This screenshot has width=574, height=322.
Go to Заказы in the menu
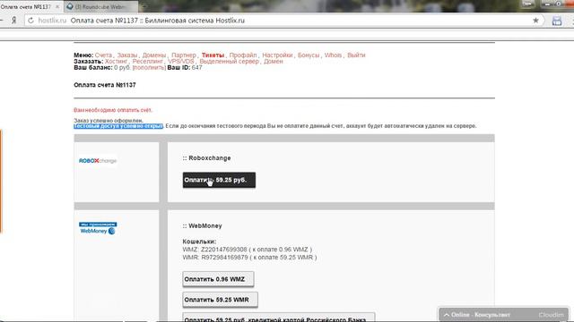[127, 55]
